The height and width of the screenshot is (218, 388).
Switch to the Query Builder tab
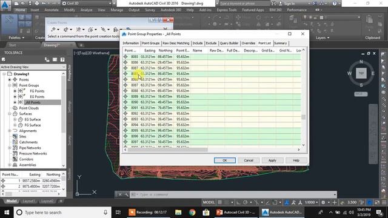pos(229,43)
